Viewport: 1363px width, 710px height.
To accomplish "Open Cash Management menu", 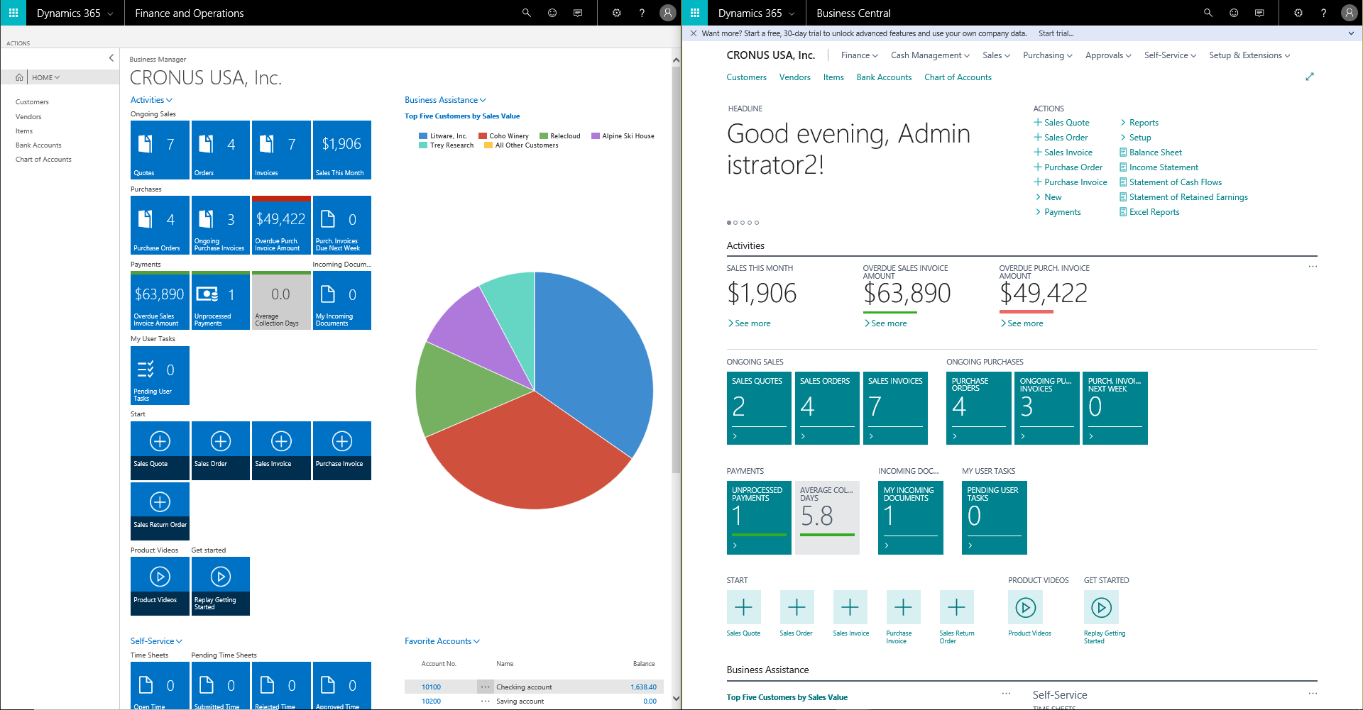I will [x=930, y=55].
